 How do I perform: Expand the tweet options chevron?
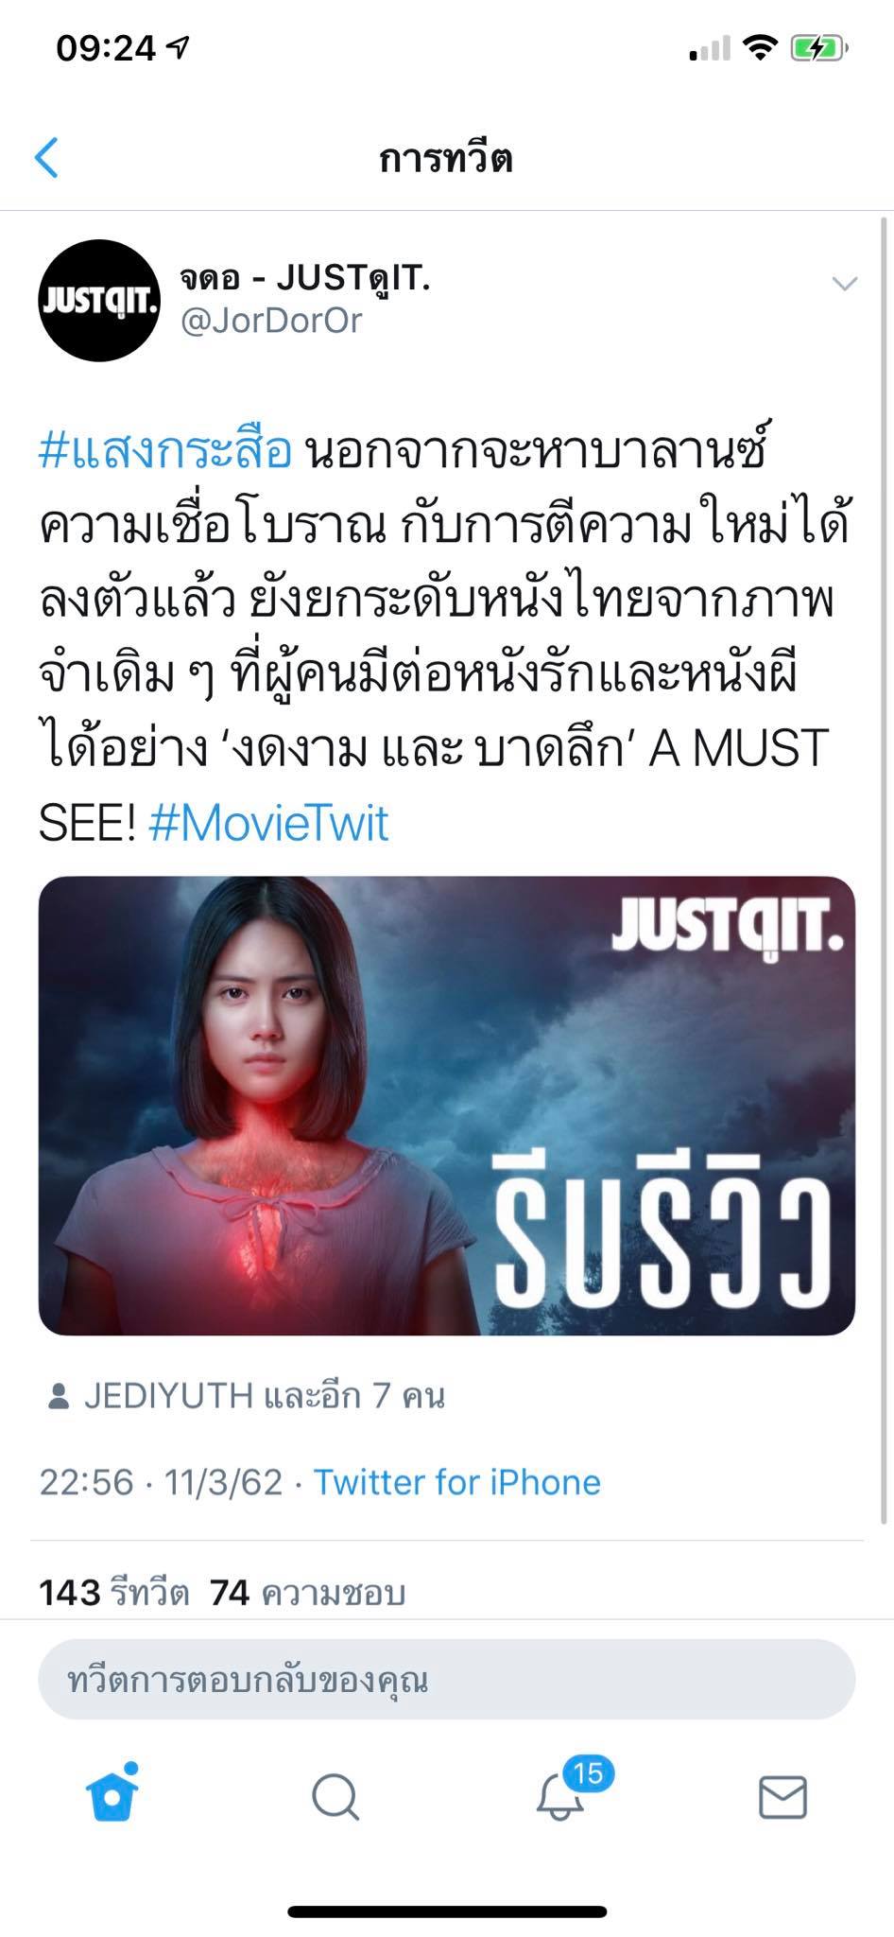coord(844,283)
